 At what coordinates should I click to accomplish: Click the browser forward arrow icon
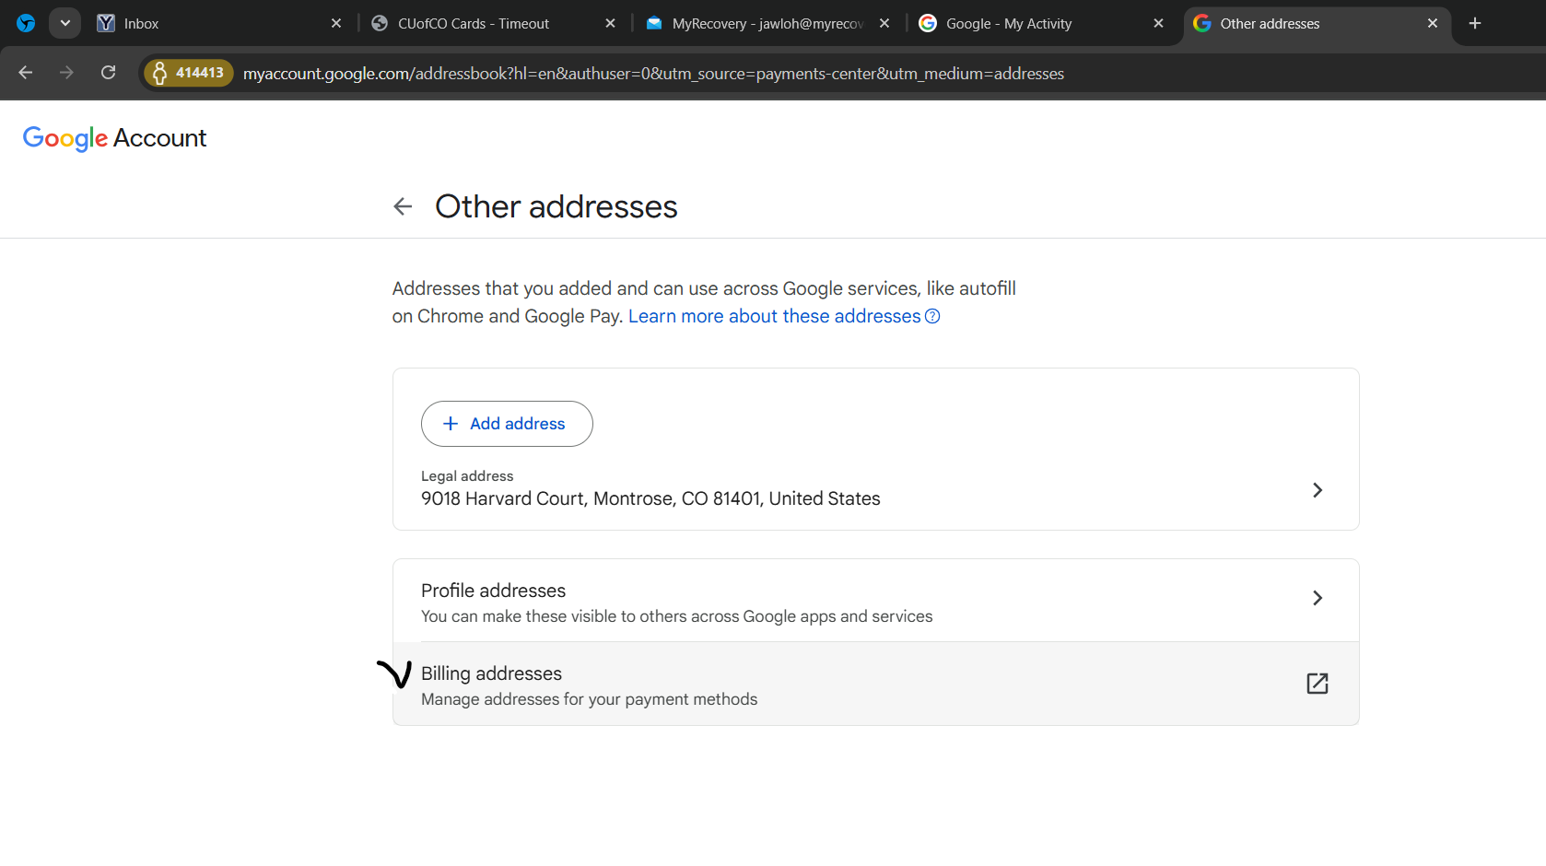coord(66,73)
